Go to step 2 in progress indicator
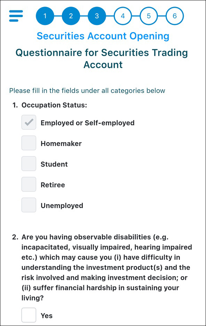Viewport: 206px width, 326px height. (71, 16)
